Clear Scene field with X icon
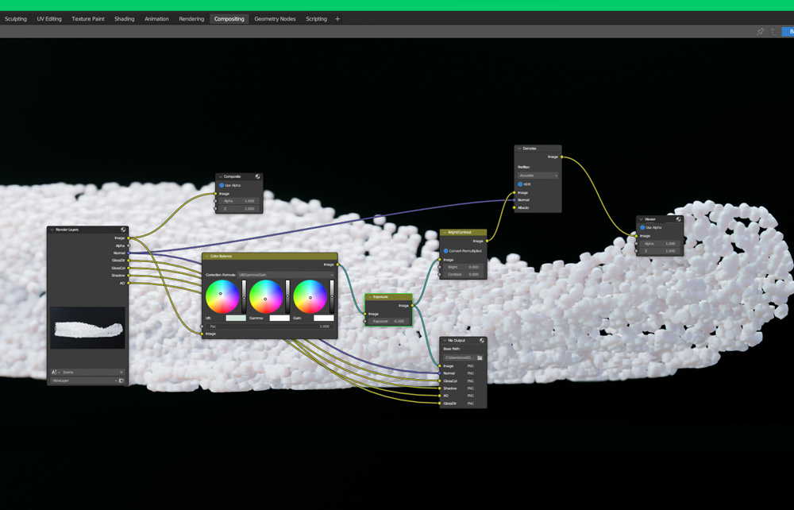The width and height of the screenshot is (794, 510). (121, 372)
